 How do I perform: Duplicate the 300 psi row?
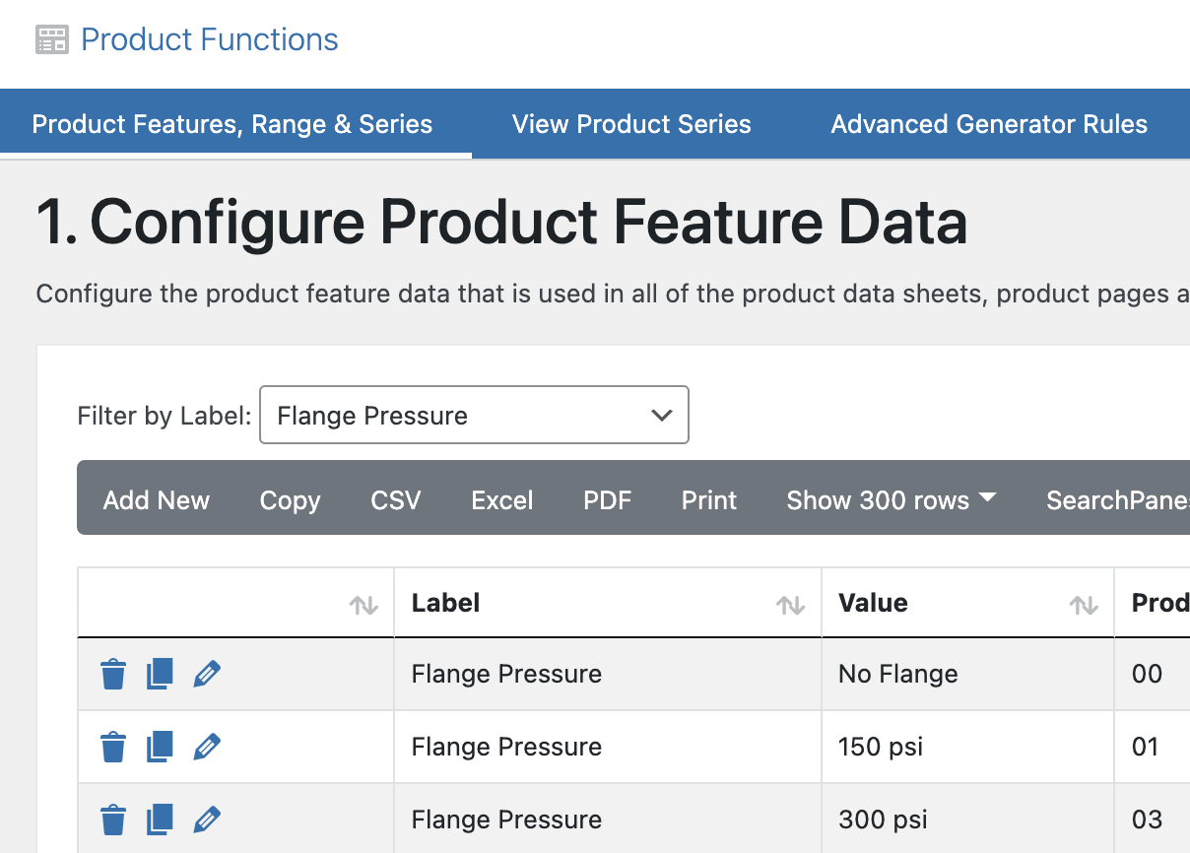click(x=160, y=819)
